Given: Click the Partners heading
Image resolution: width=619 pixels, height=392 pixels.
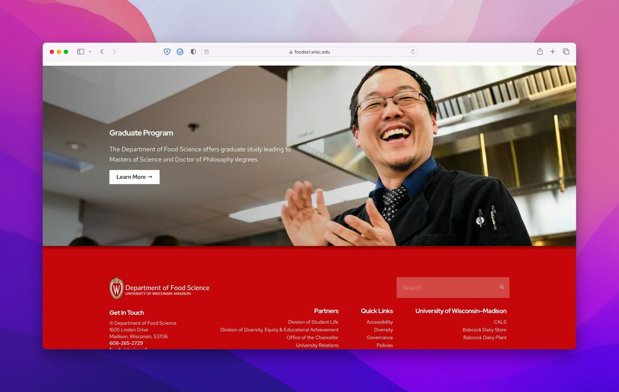Looking at the screenshot, I should tap(326, 311).
